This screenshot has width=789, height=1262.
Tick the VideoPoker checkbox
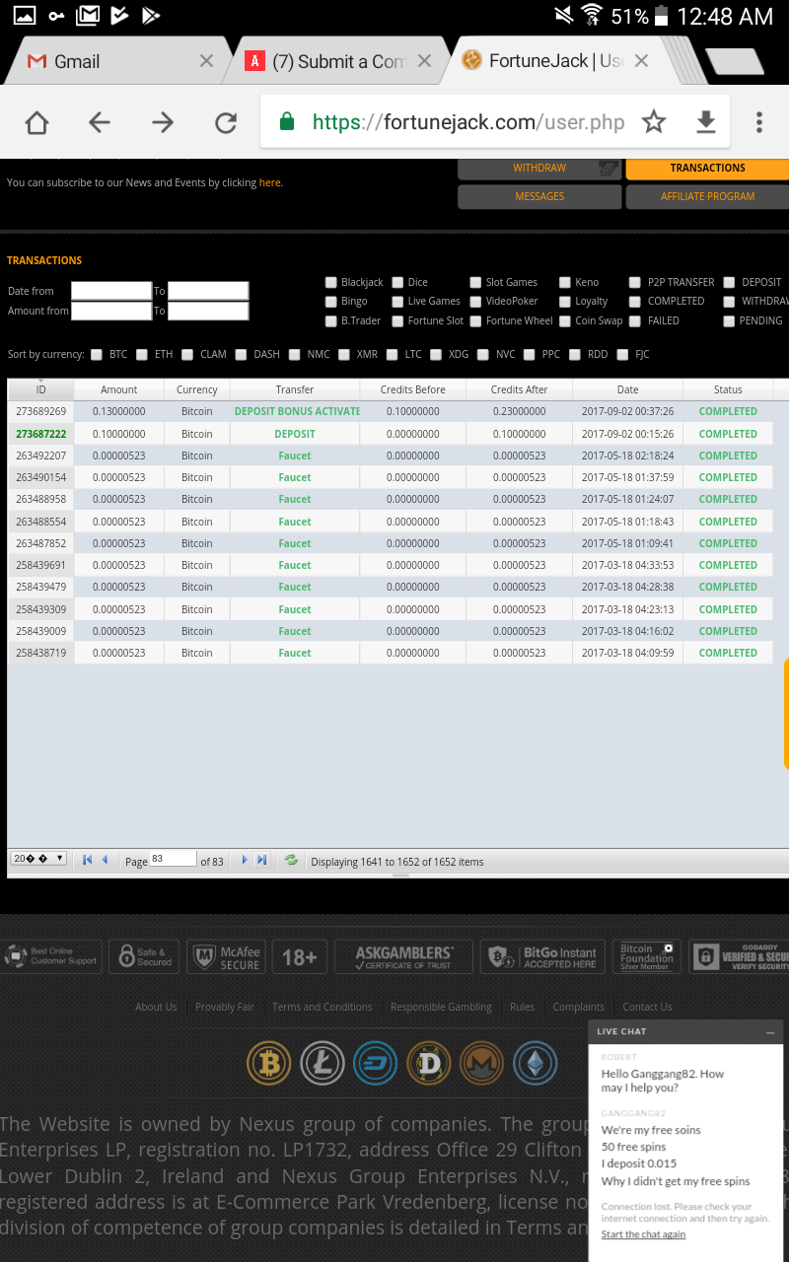pyautogui.click(x=475, y=301)
